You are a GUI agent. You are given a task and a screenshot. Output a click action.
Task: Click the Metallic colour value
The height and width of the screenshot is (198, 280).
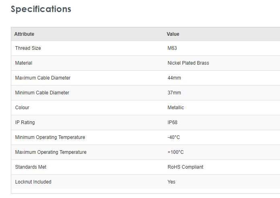tap(176, 108)
